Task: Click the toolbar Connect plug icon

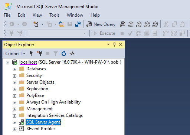Action: [x=12, y=33]
